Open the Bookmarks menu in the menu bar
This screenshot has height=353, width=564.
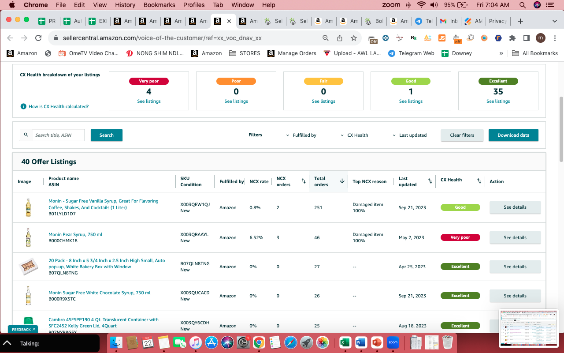[159, 5]
